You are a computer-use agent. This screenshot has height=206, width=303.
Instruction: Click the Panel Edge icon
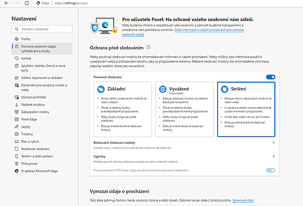click(17, 119)
